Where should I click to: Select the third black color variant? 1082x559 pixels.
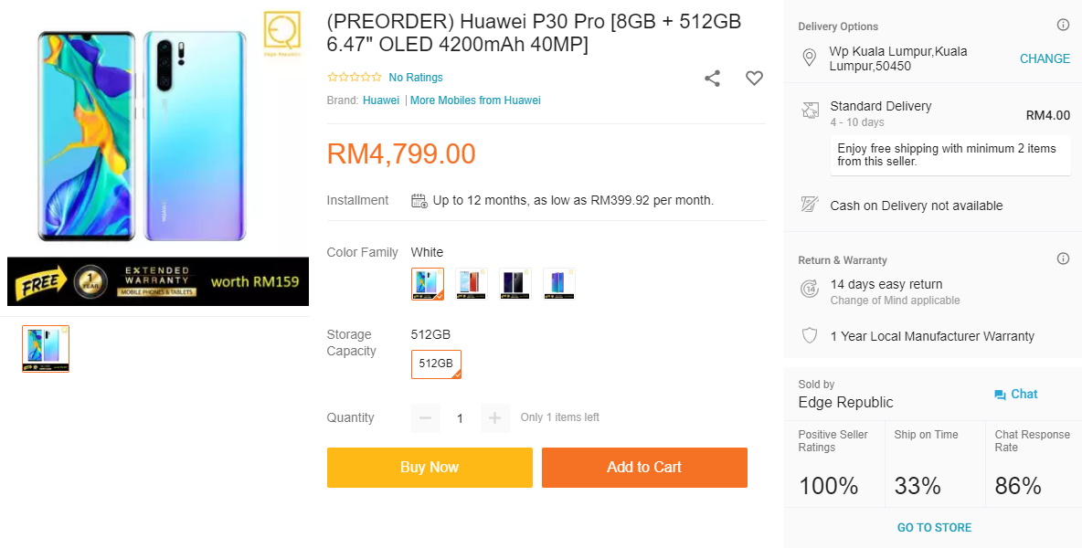[515, 284]
